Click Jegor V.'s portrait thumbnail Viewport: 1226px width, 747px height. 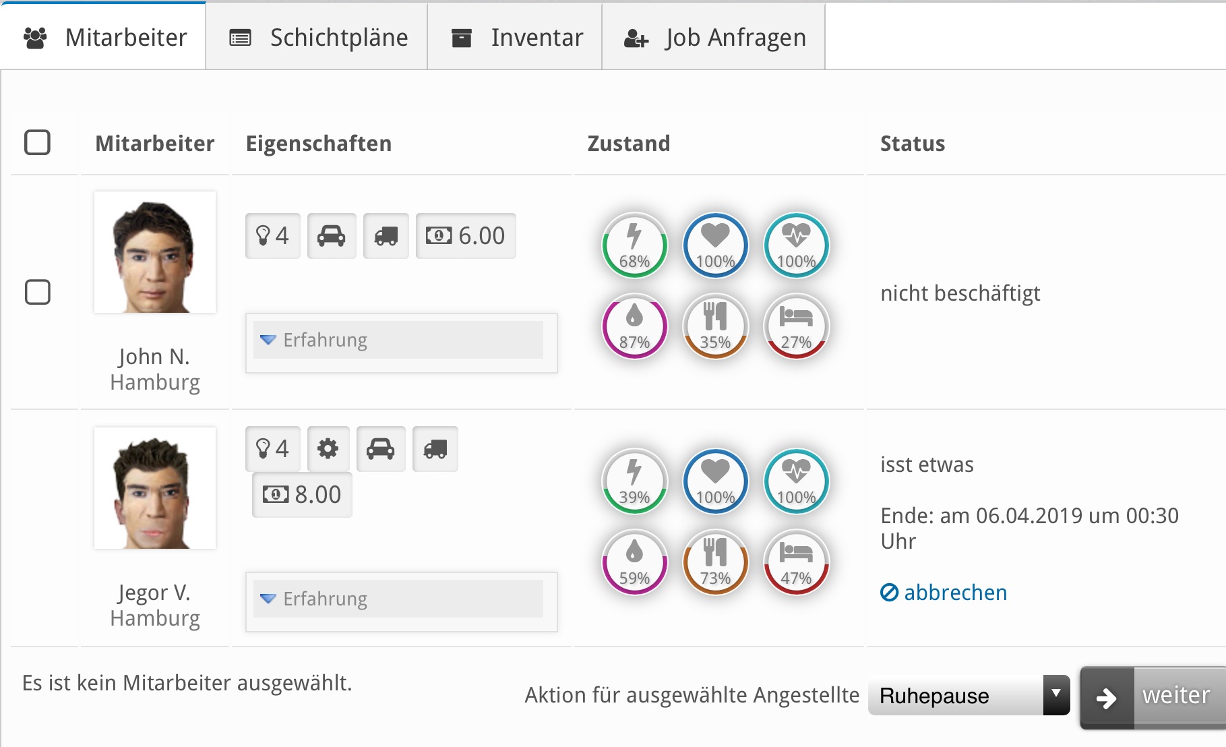(x=155, y=488)
